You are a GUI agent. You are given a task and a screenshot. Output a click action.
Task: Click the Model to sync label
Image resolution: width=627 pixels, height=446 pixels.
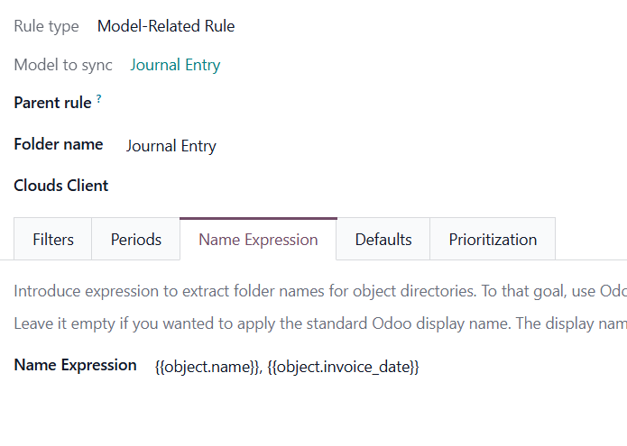click(63, 65)
